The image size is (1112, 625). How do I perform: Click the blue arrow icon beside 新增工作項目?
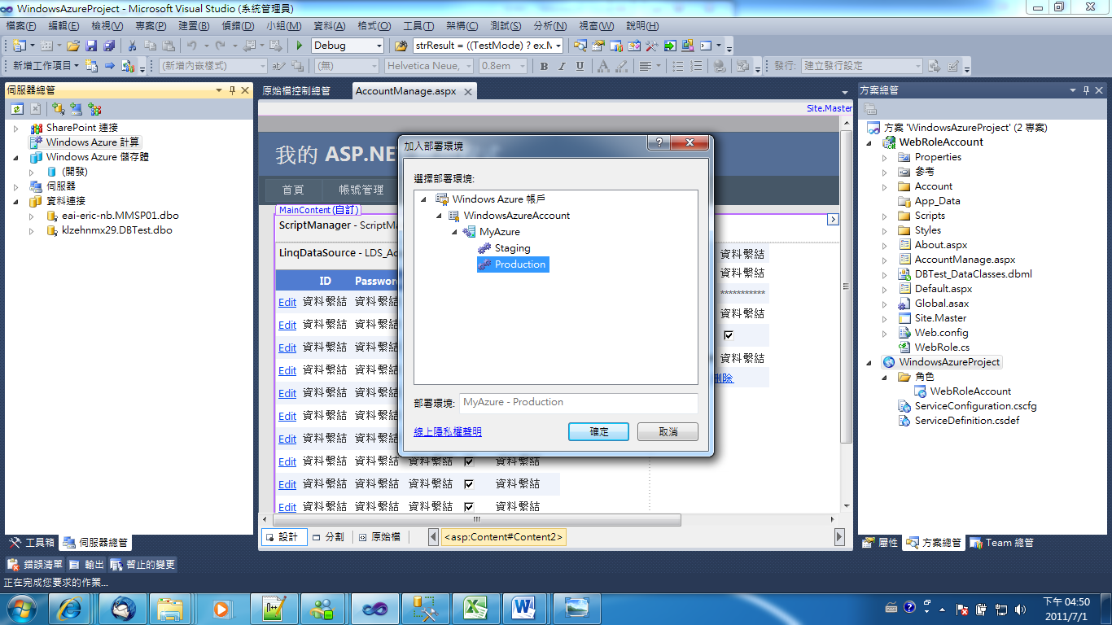[109, 66]
